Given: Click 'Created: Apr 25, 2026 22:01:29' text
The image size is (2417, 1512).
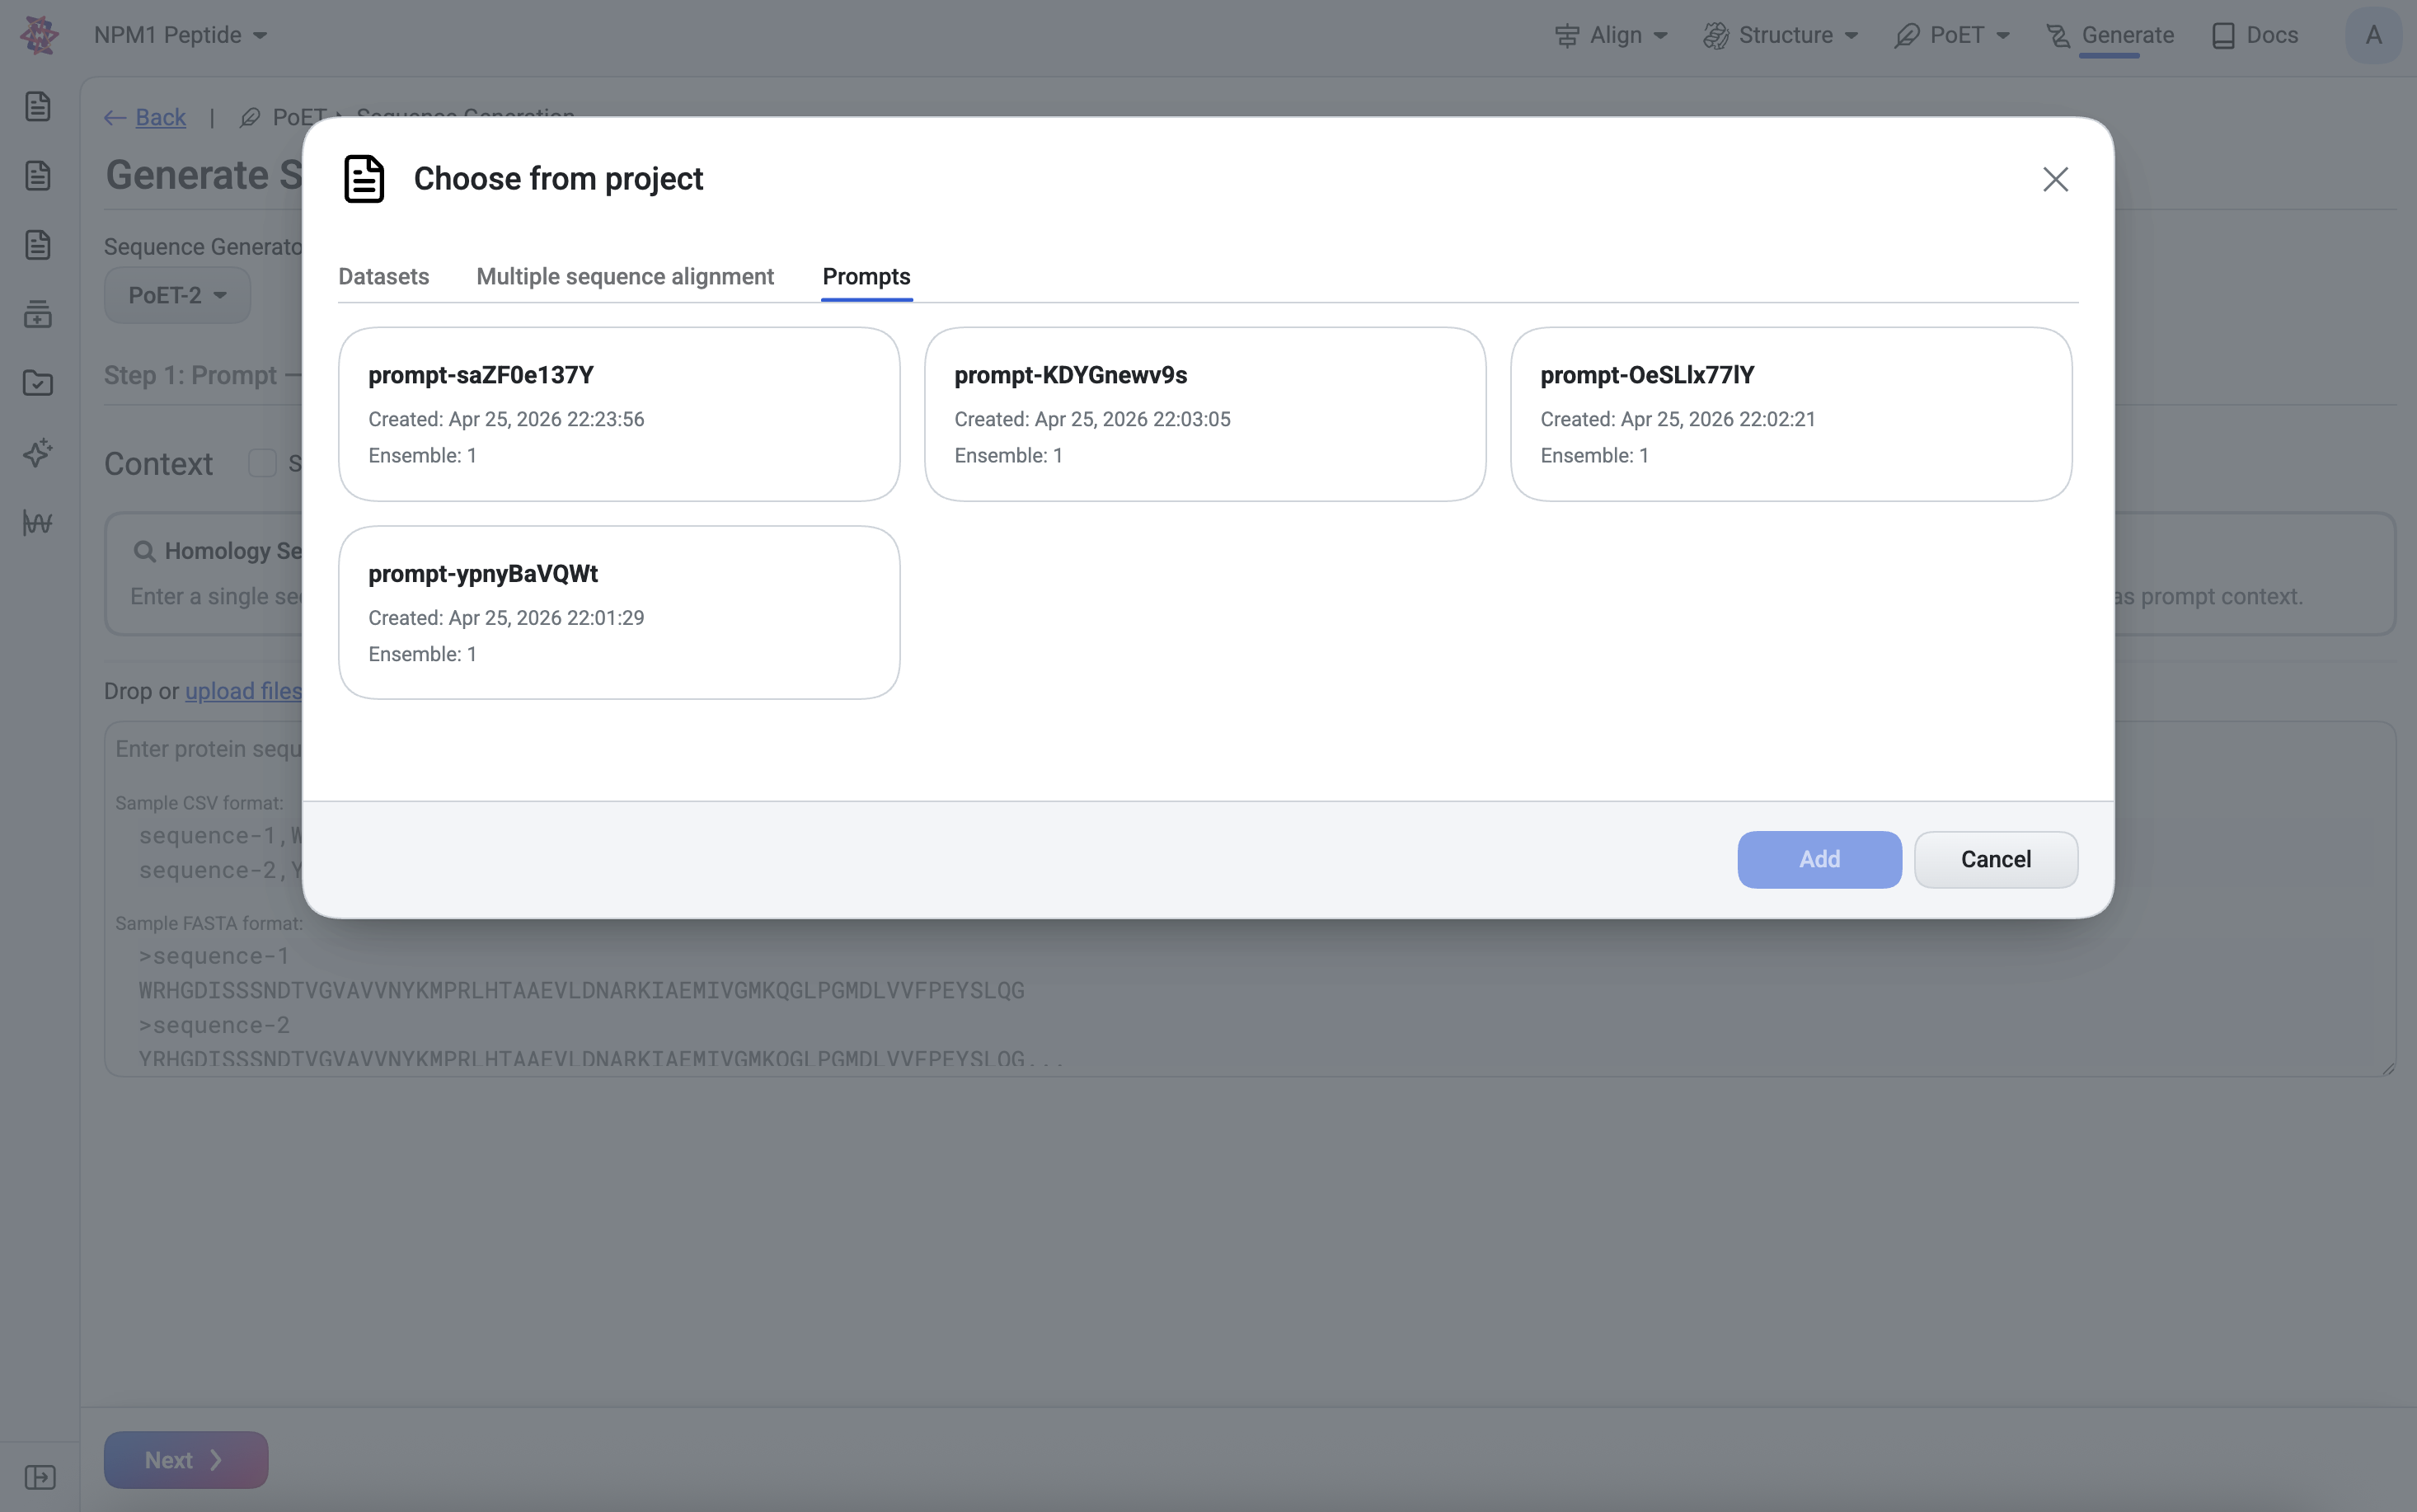Looking at the screenshot, I should (x=506, y=618).
